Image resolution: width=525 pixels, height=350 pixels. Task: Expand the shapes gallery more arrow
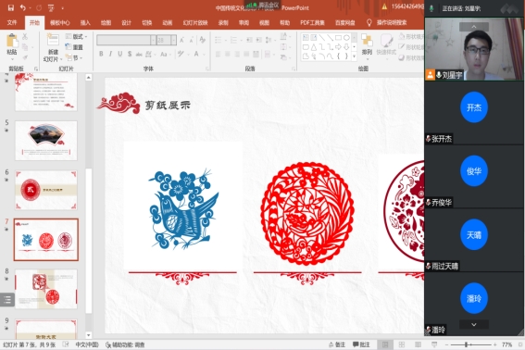[x=354, y=56]
